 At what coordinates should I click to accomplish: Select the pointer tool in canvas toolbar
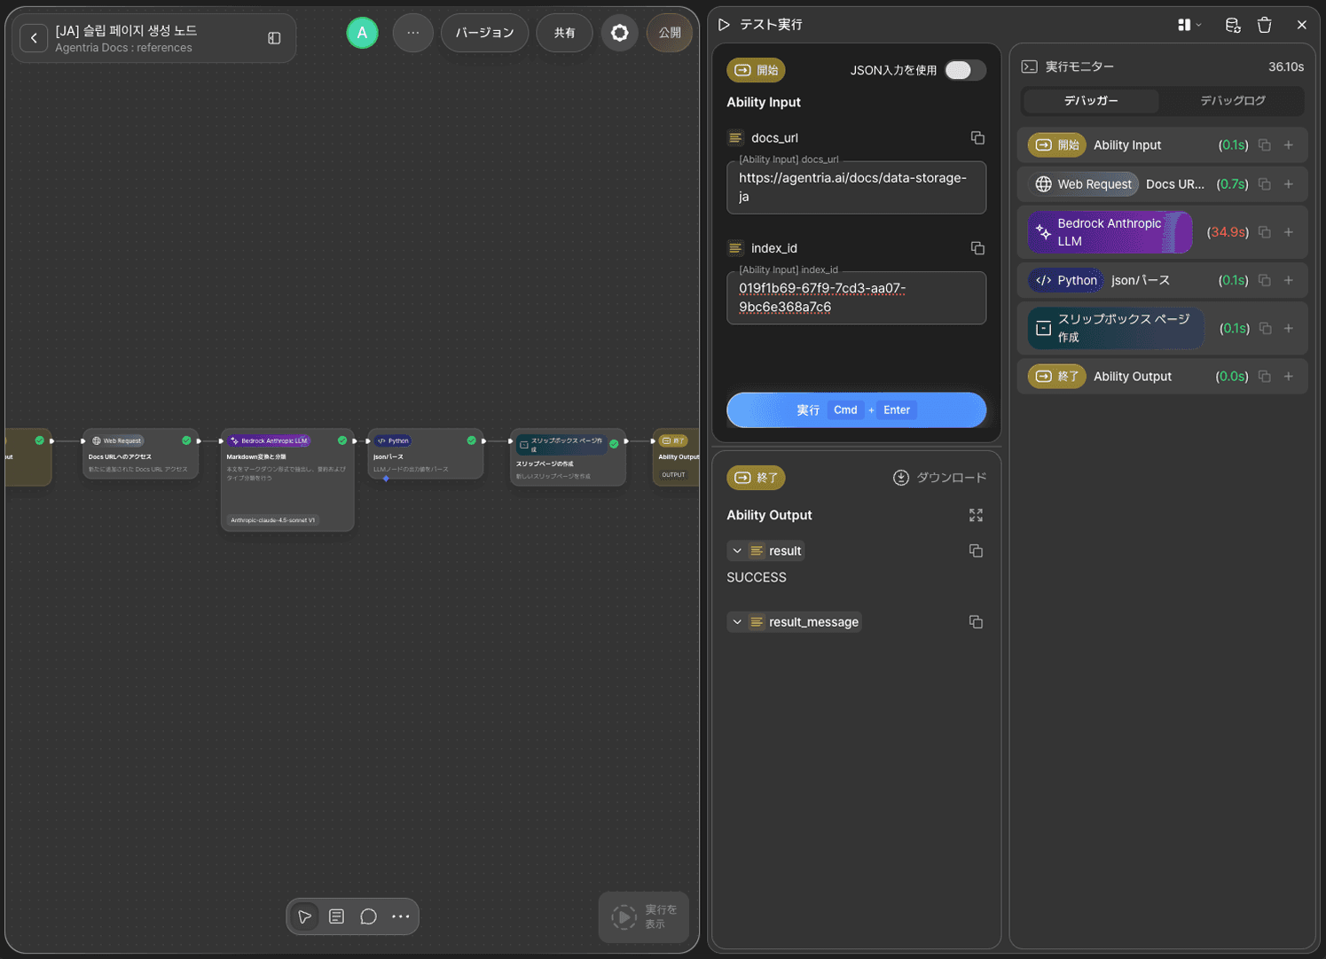click(x=304, y=916)
